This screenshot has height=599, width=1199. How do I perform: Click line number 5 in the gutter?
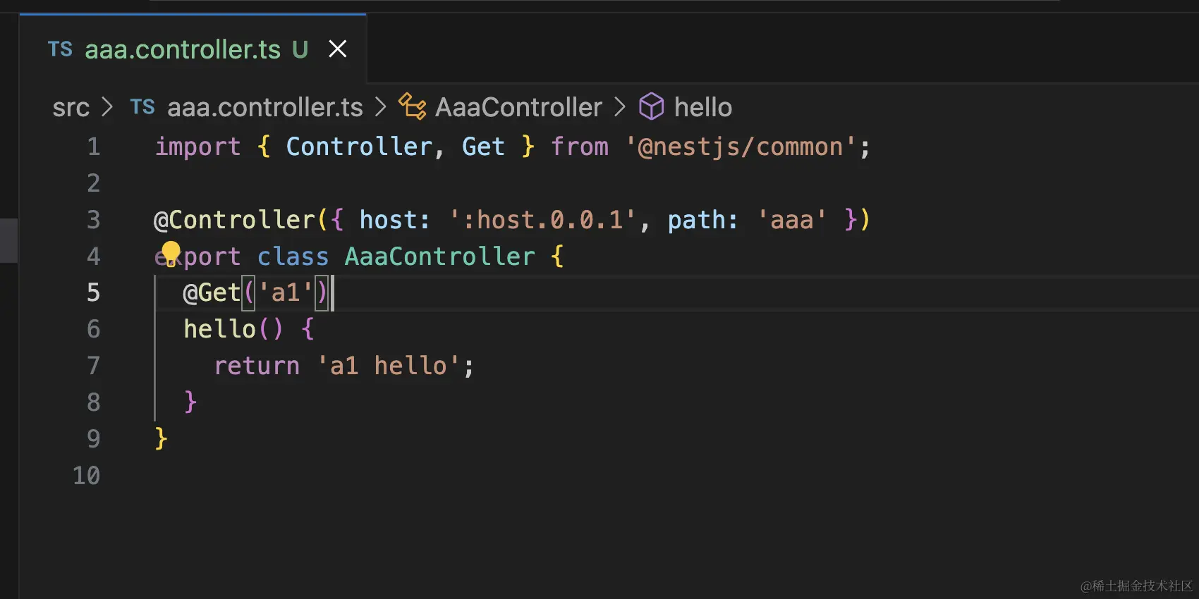point(94,292)
